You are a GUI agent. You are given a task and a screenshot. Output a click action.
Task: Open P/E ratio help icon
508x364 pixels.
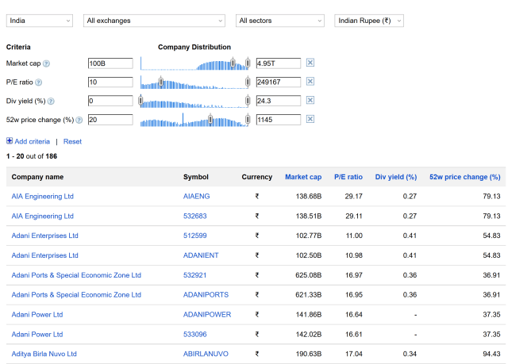coord(39,82)
